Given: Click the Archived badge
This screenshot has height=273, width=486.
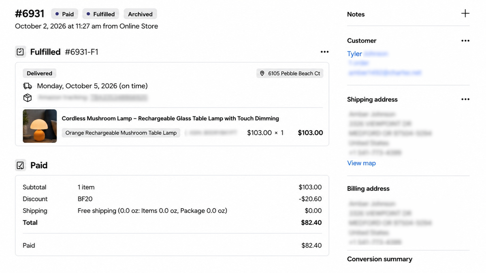Looking at the screenshot, I should click(140, 14).
